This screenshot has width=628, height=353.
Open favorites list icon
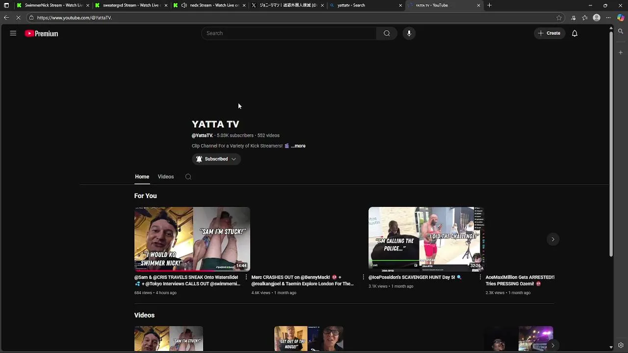tap(585, 18)
